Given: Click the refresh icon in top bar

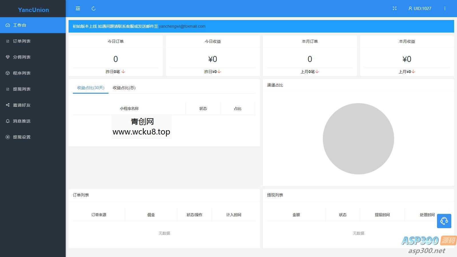Looking at the screenshot, I should [93, 8].
